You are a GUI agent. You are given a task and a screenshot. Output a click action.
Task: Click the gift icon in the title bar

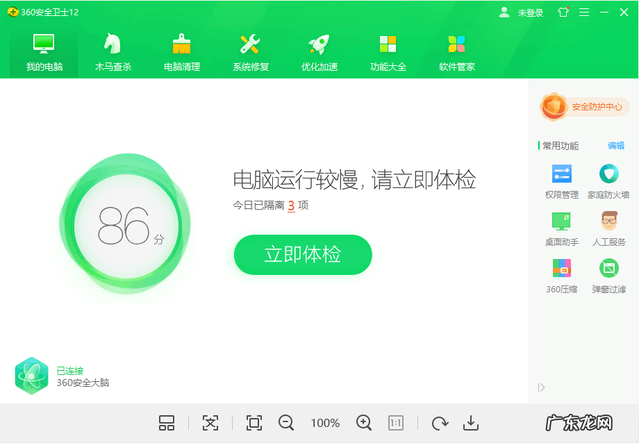point(563,12)
